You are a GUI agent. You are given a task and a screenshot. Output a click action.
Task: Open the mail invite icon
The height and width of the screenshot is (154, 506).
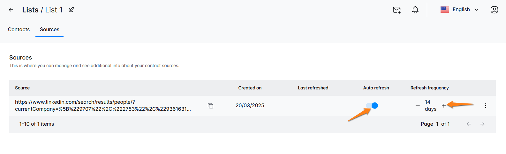coord(396,10)
